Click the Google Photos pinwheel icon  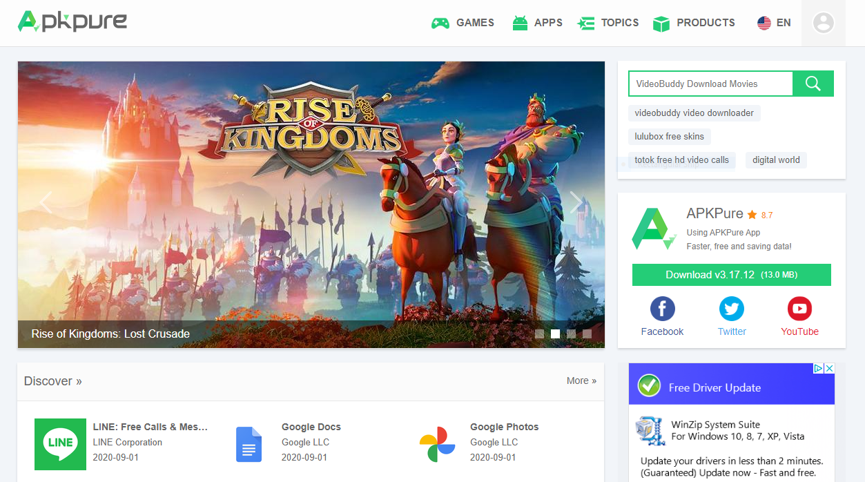438,444
